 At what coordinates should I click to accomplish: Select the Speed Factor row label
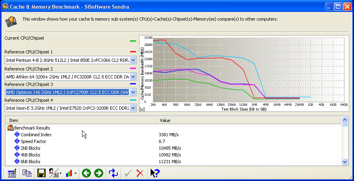pos(33,141)
